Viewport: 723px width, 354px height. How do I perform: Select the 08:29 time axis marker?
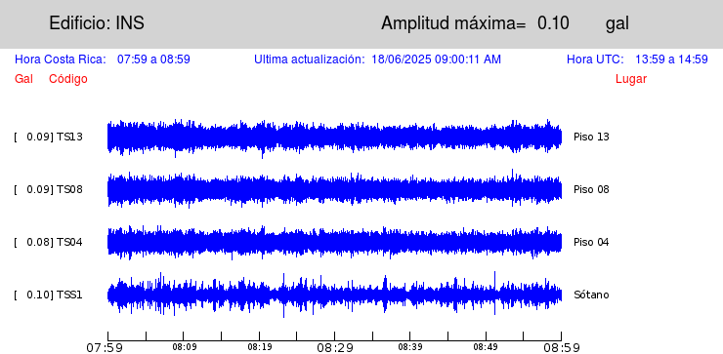(x=334, y=347)
